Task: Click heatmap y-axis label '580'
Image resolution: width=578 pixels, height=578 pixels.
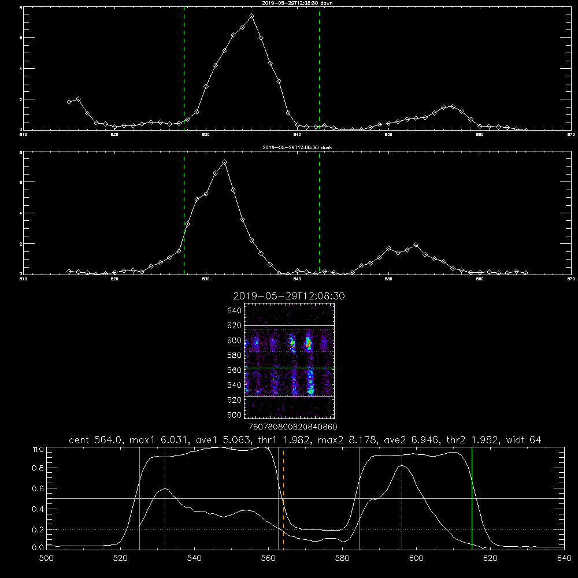Action: [x=235, y=355]
